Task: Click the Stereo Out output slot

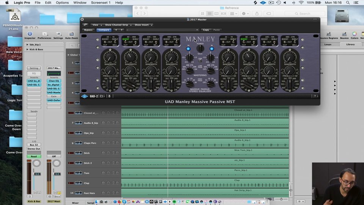Action: (x=34, y=148)
